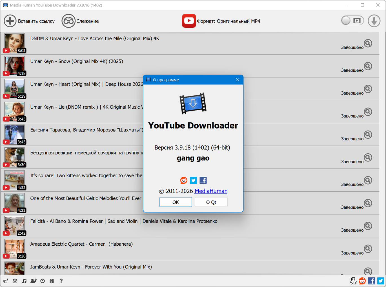Image resolution: width=386 pixels, height=287 pixels.
Task: Click the question mark help icon
Action: tap(61, 281)
